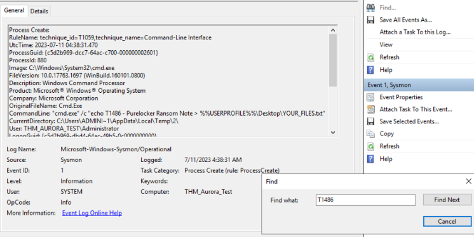Click the Company: Microsoft Corporation line
The image size is (474, 237).
pos(53,98)
